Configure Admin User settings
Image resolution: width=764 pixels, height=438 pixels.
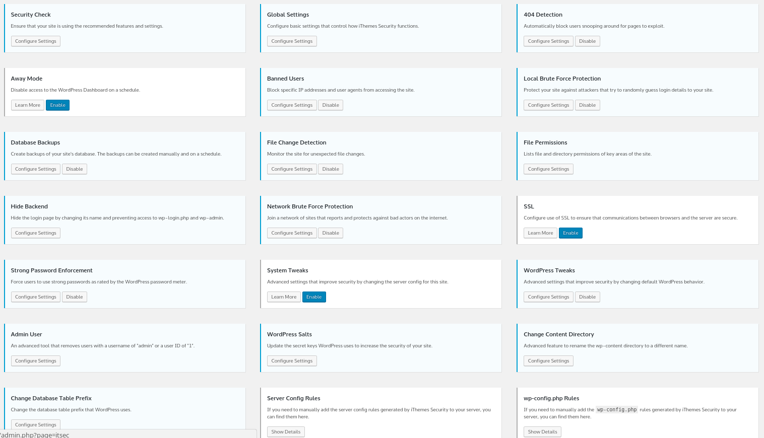click(35, 360)
